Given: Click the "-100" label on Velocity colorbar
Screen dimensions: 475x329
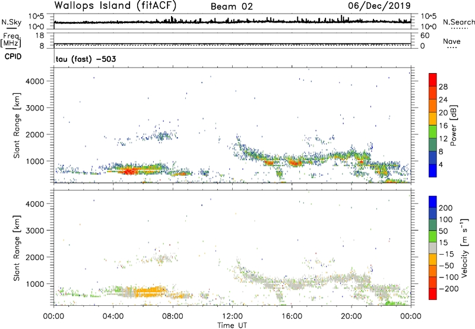Looking at the screenshot, I should click(448, 277).
